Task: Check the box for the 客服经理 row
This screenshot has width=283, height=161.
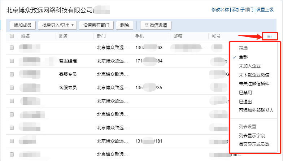Action: pyautogui.click(x=12, y=61)
